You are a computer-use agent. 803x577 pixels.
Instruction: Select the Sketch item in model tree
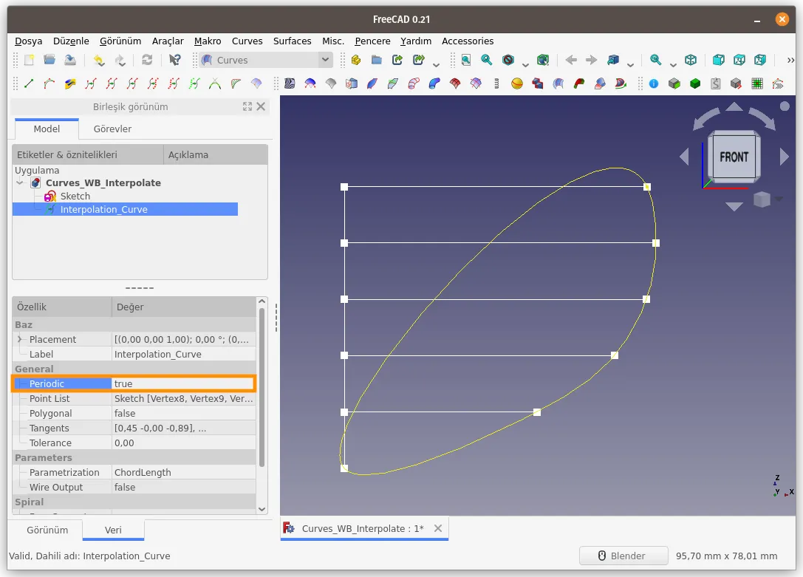coord(75,196)
